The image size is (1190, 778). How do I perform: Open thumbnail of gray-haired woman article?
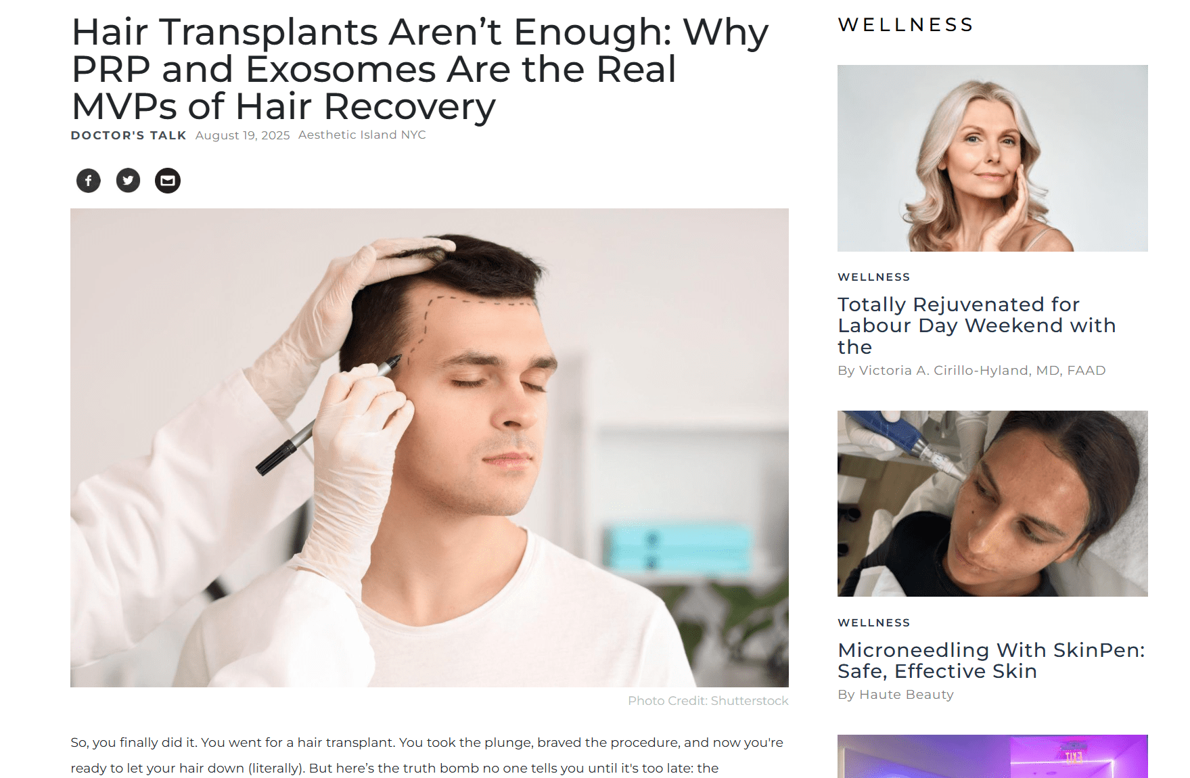coord(992,158)
